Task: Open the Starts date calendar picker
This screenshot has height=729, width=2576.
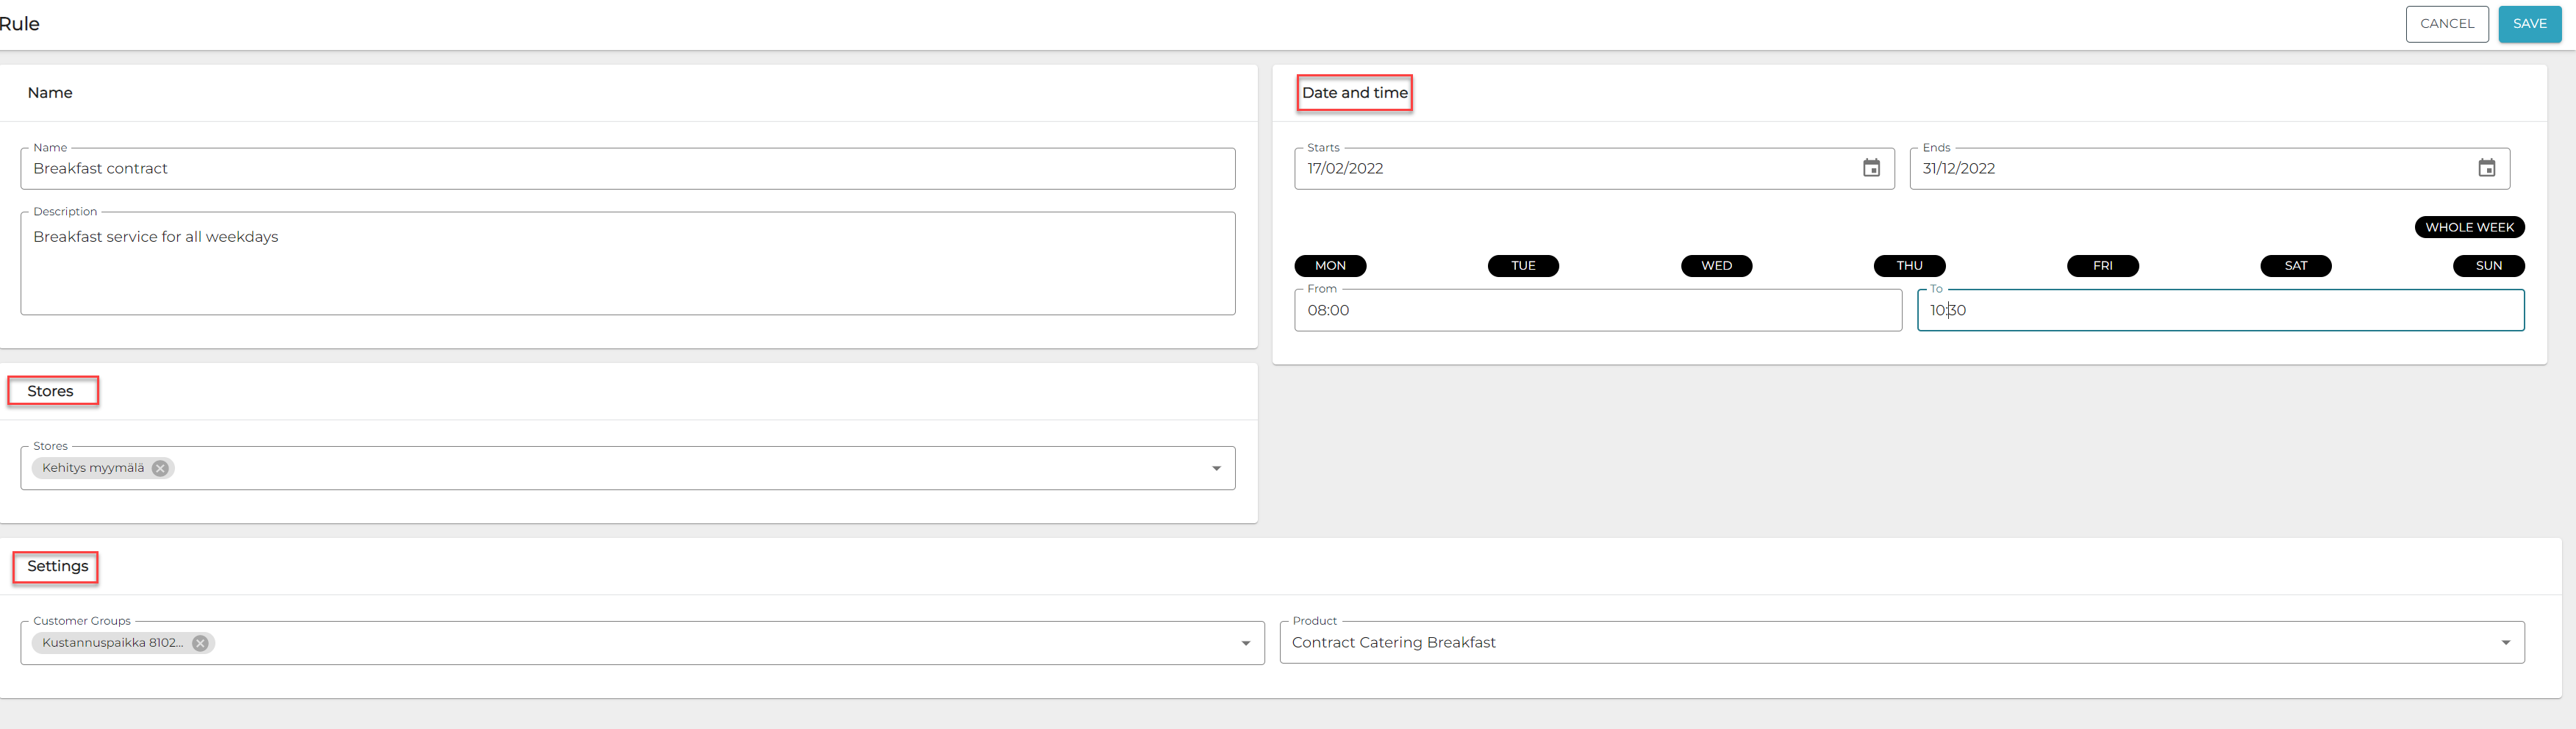Action: 1870,168
